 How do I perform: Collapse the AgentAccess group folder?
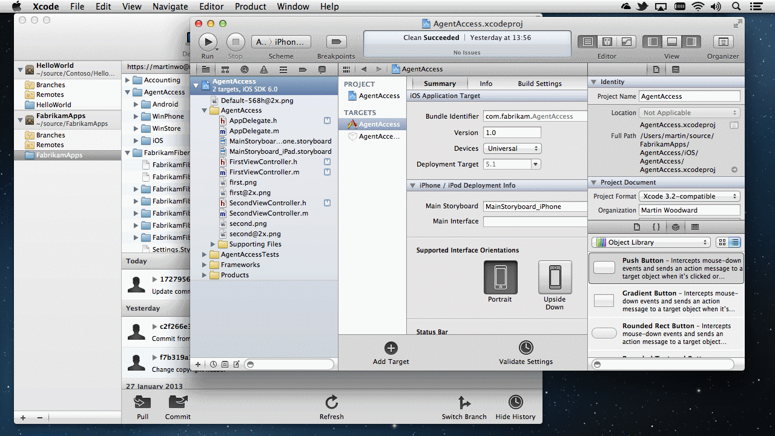pyautogui.click(x=205, y=111)
